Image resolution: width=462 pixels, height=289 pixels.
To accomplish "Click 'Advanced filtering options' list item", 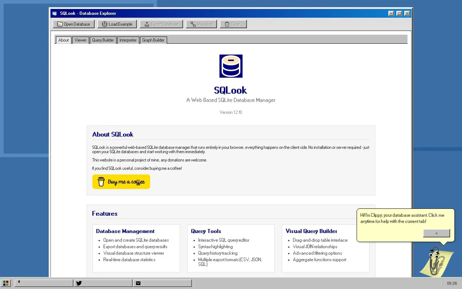I will point(317,253).
